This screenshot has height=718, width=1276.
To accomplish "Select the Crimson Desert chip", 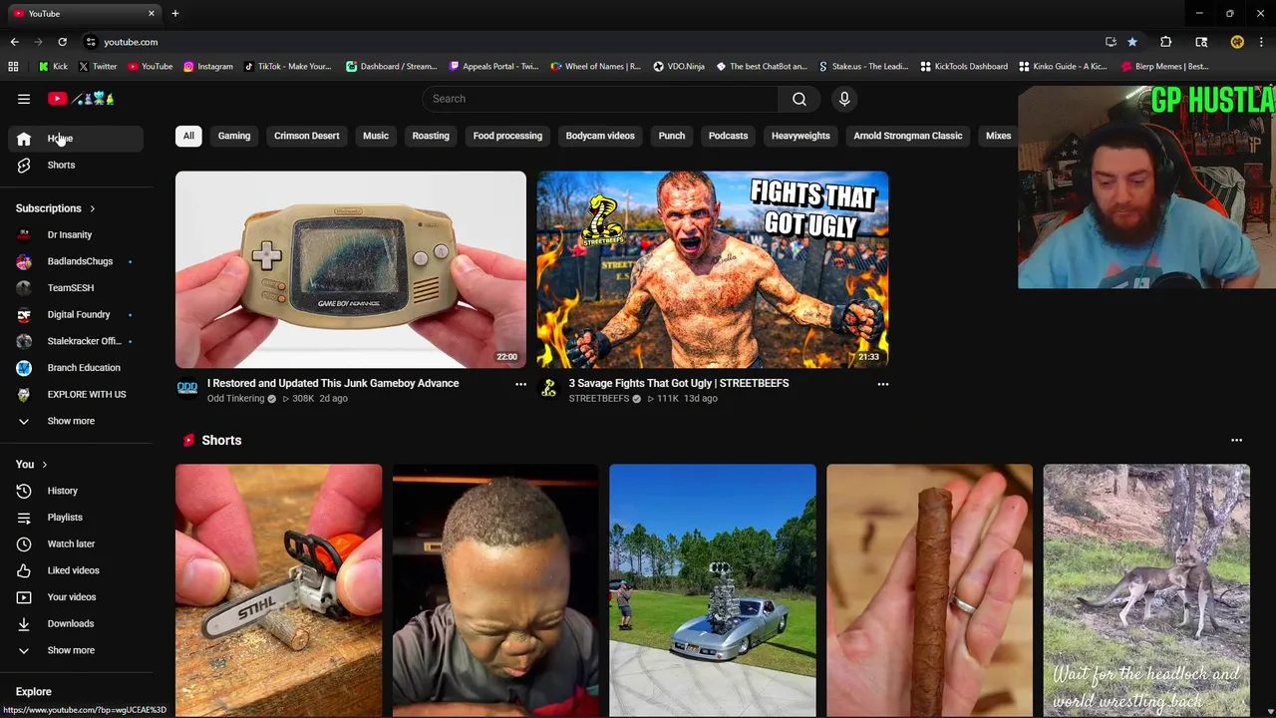I will pos(307,136).
